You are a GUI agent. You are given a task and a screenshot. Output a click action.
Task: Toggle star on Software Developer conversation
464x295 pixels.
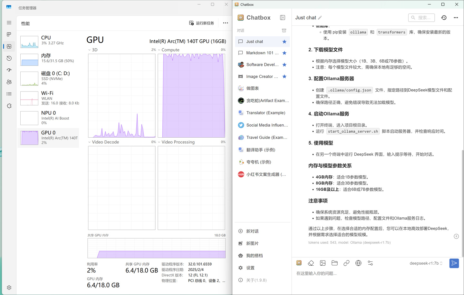point(284,65)
